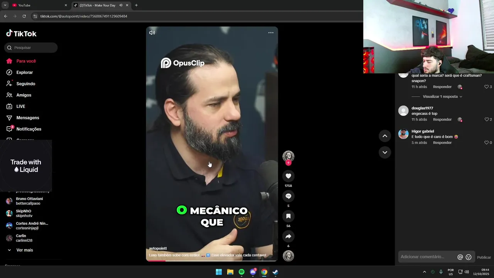This screenshot has height=278, width=494.
Task: Like the video with the heart icon
Action: 288,176
